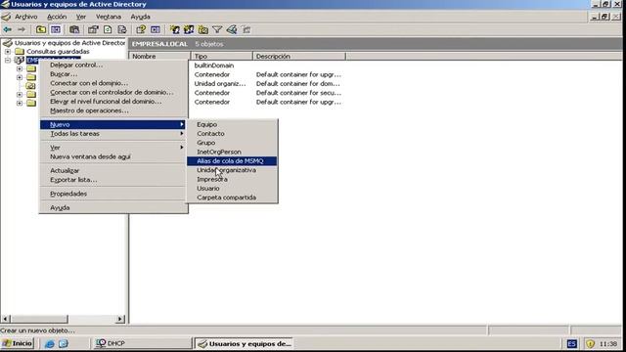Open Help via the toolbar question-mark icon
Screen dimensions: 626x352
pyautogui.click(x=141, y=29)
